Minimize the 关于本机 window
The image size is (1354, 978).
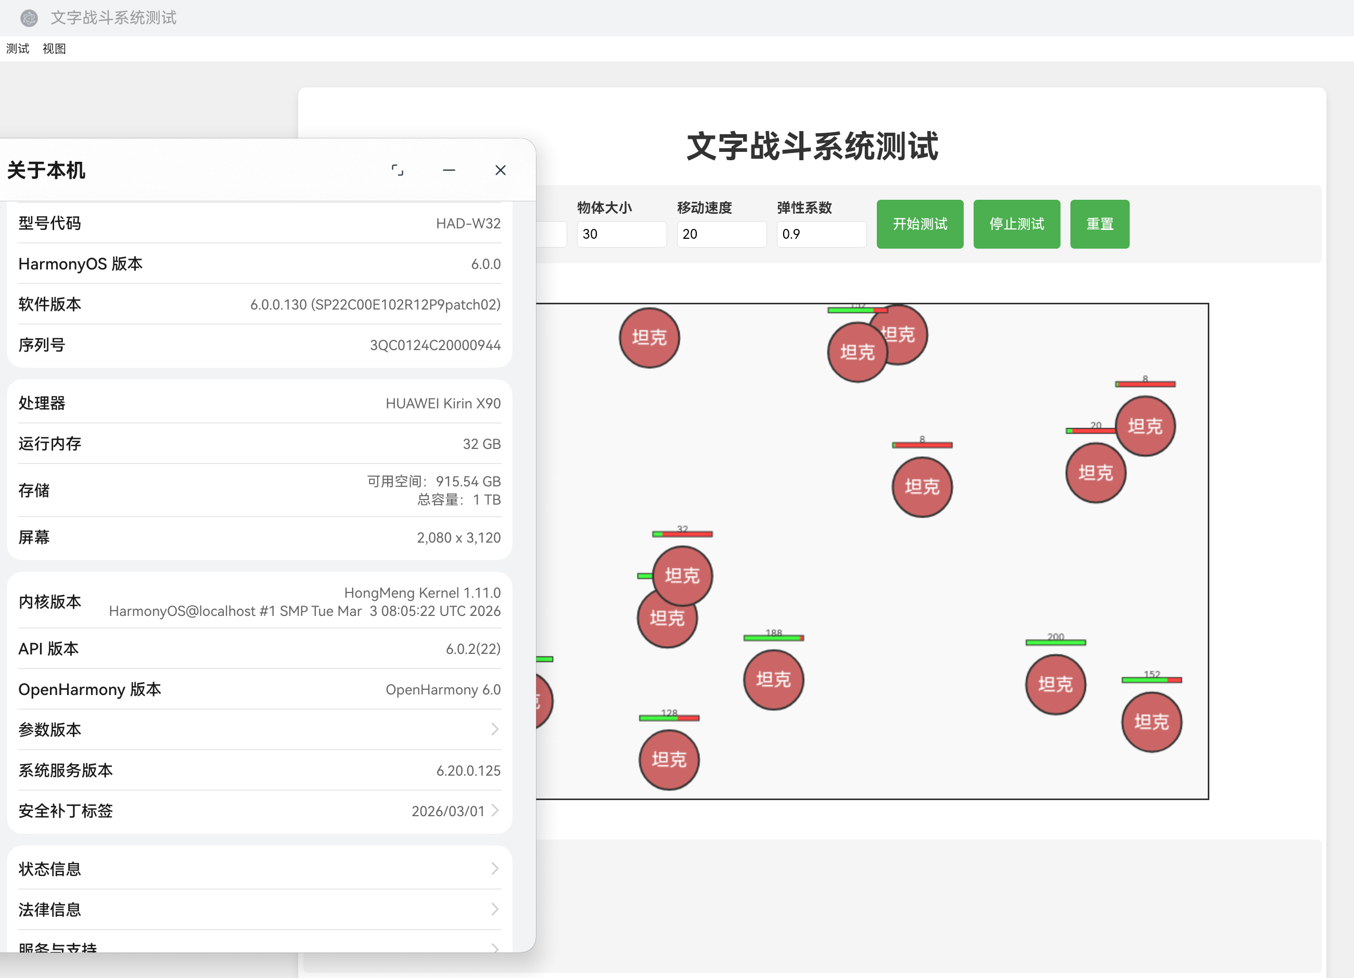click(x=449, y=171)
